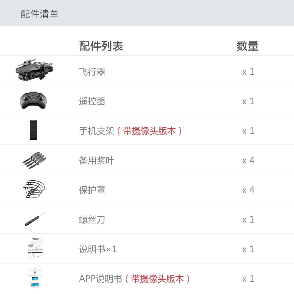Click the black phone holder image
Viewport: 294px width, 294px height.
(34, 130)
